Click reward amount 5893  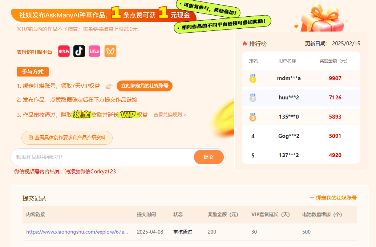point(335,116)
